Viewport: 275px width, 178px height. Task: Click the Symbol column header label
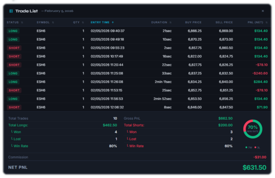43,22
